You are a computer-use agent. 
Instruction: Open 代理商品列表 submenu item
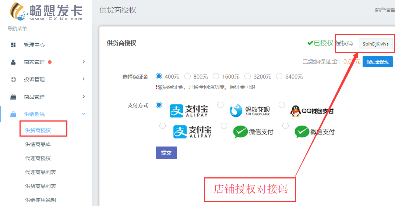coord(40,172)
